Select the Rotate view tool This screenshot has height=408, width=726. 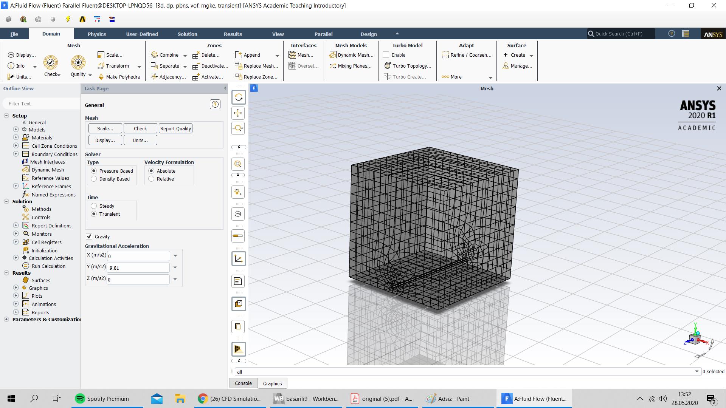238,97
